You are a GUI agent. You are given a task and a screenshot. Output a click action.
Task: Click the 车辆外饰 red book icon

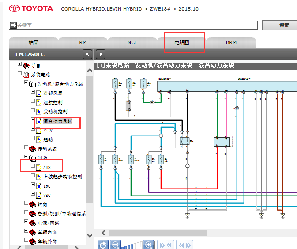pyautogui.click(x=33, y=241)
